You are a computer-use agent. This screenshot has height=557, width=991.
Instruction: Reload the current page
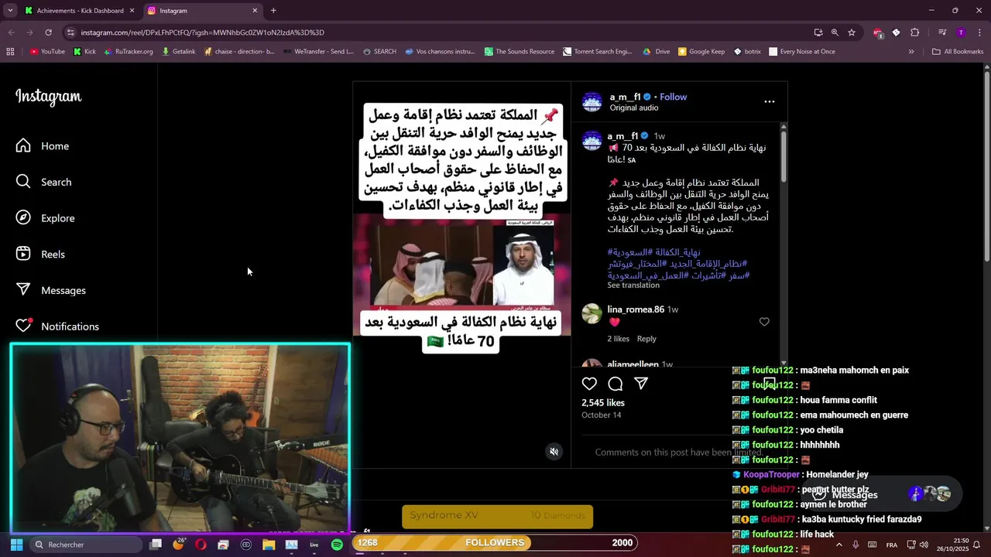(48, 32)
